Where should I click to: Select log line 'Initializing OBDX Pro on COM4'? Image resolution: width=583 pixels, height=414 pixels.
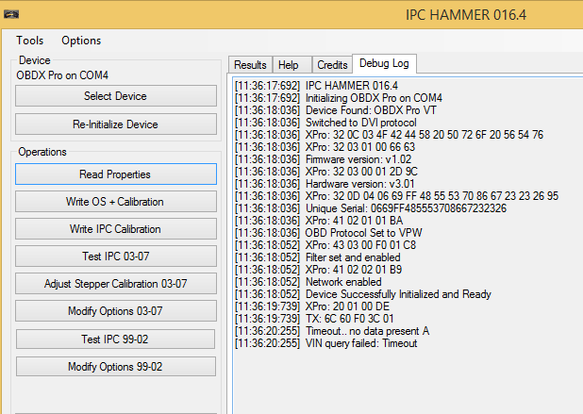(x=339, y=98)
